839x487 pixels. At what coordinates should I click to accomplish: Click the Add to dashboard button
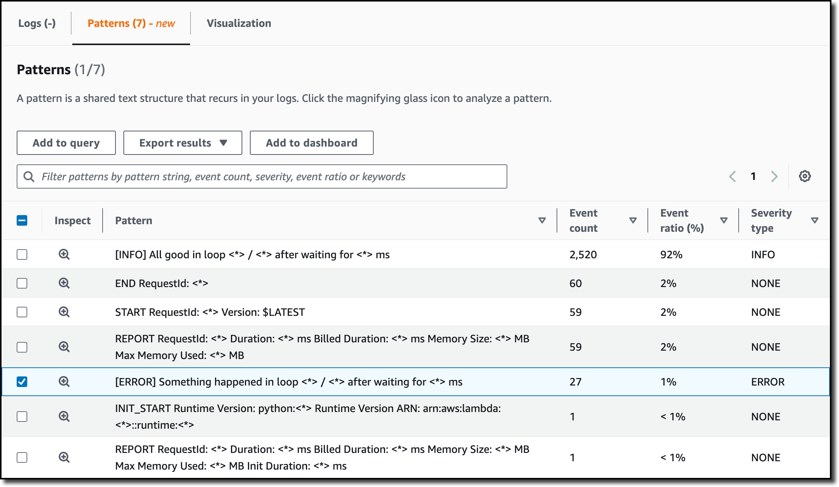[311, 143]
